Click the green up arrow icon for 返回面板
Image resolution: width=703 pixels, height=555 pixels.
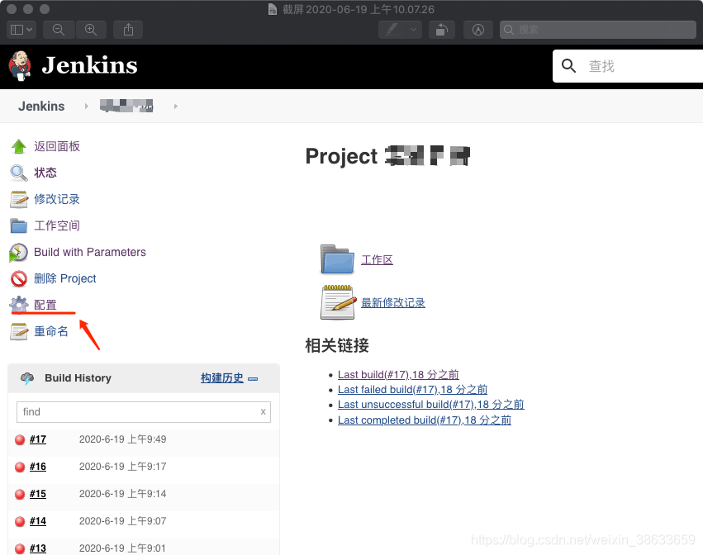18,146
